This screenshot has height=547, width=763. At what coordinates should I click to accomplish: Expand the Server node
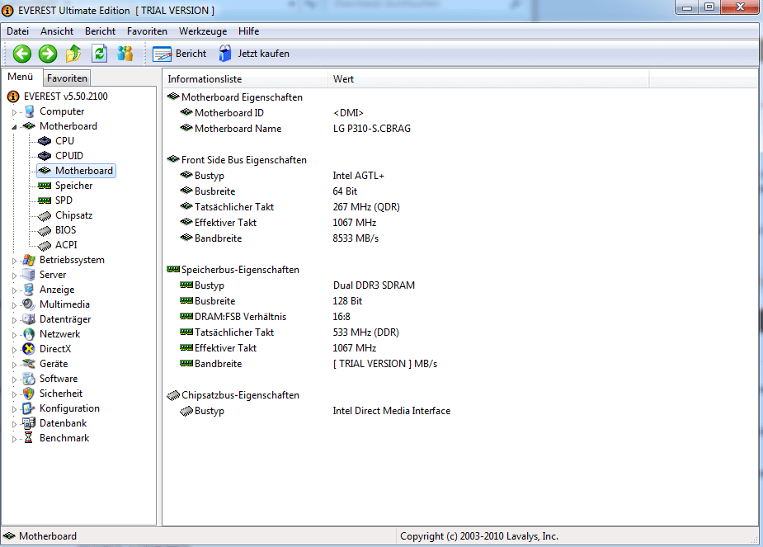[14, 276]
